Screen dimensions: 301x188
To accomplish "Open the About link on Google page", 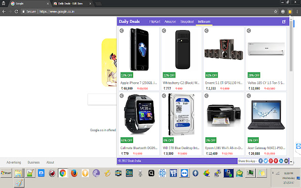I will [50, 162].
